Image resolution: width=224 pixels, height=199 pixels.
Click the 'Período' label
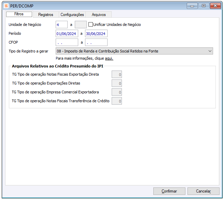tap(15, 33)
